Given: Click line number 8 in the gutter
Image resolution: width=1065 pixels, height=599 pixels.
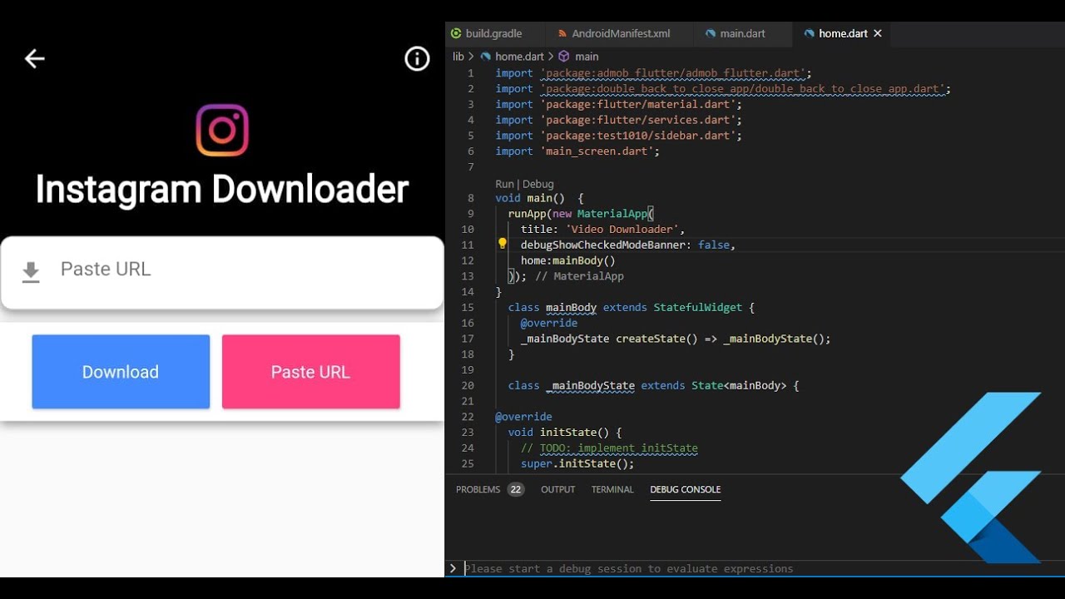Looking at the screenshot, I should [x=471, y=198].
